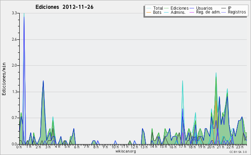Click the 'CC BY-SA 3.0' license text
Image resolution: width=251 pixels, height=155 pixels.
click(x=238, y=152)
